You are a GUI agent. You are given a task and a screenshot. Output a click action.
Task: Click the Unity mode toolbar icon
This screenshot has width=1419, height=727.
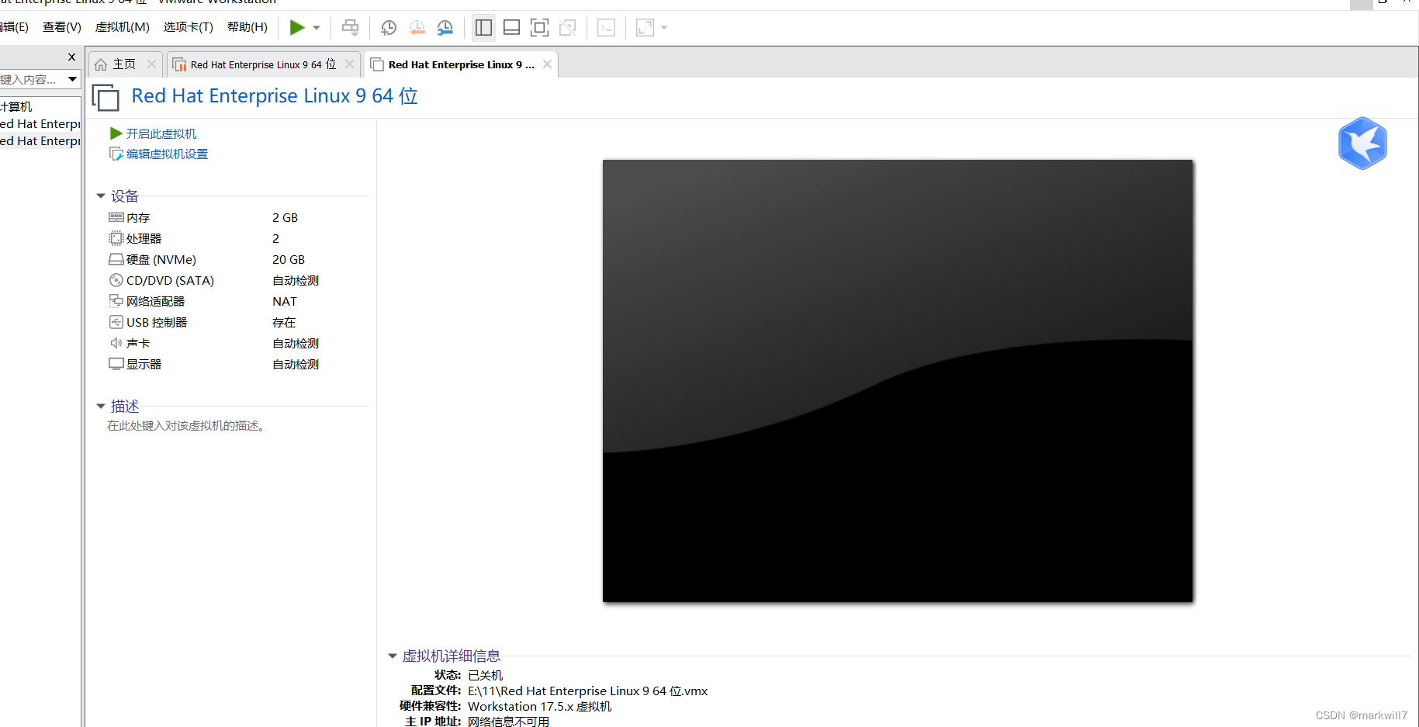point(568,28)
